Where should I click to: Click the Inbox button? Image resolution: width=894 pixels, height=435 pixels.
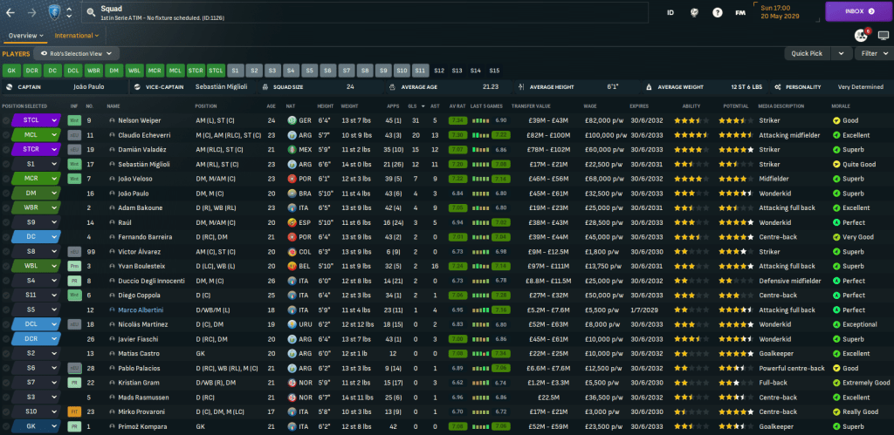click(859, 12)
